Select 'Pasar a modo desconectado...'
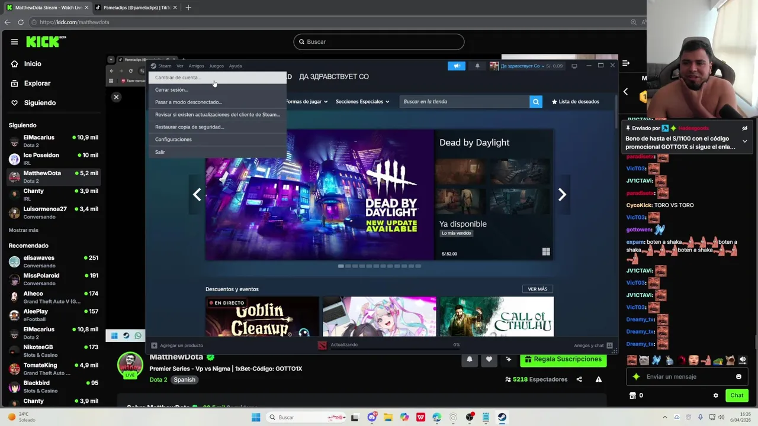758x426 pixels. tap(217, 102)
